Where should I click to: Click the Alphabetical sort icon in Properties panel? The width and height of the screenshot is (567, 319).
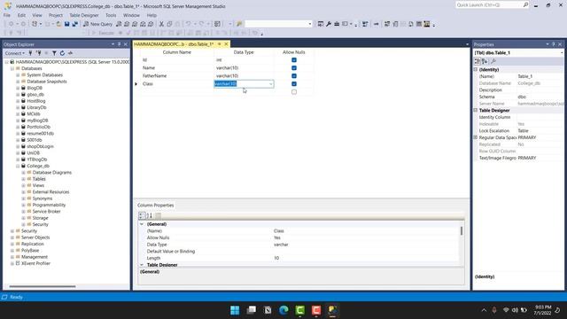click(485, 61)
